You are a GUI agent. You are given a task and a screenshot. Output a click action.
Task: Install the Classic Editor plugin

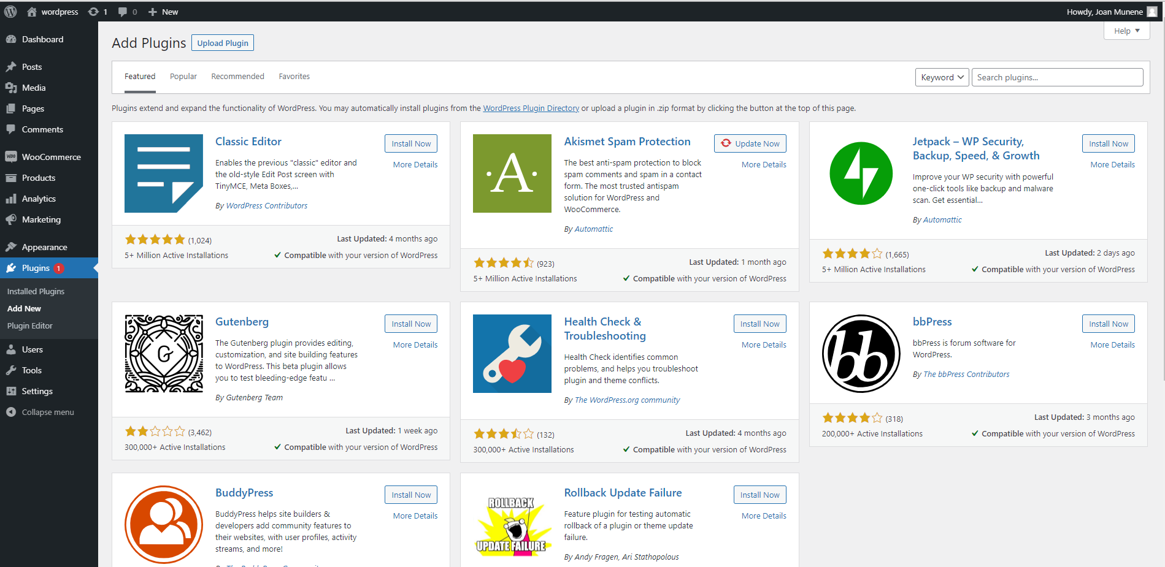(411, 143)
